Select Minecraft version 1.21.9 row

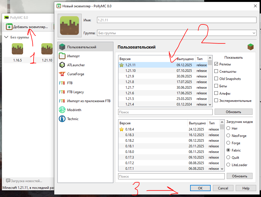click(163, 76)
